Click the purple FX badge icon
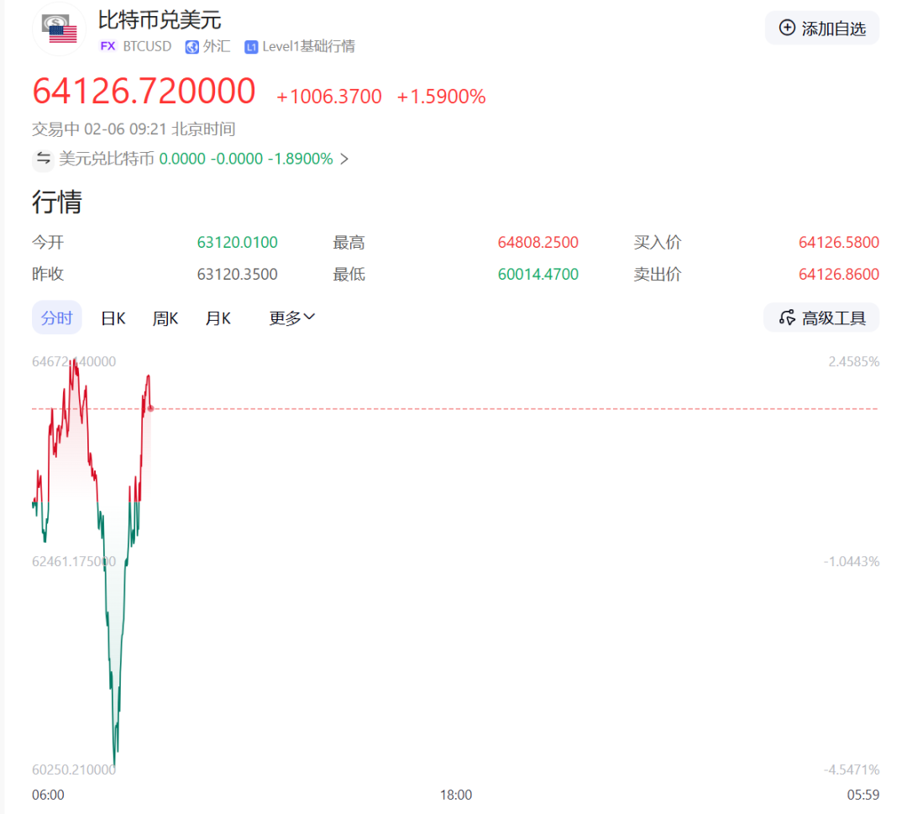The width and height of the screenshot is (907, 814). click(x=107, y=46)
